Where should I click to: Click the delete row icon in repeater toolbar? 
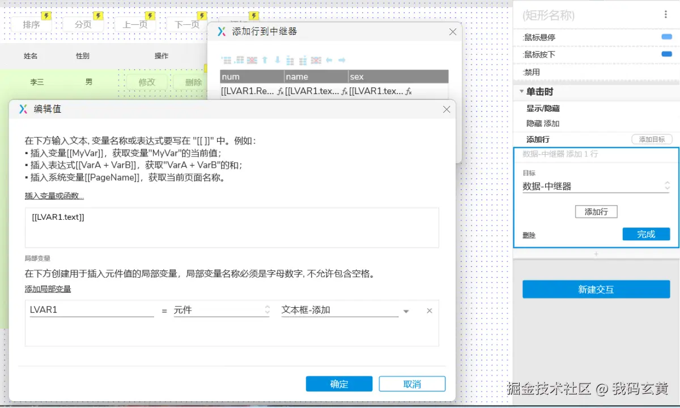point(252,60)
